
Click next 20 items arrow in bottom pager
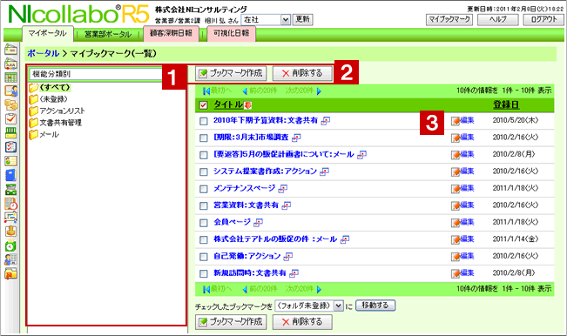coord(319,289)
